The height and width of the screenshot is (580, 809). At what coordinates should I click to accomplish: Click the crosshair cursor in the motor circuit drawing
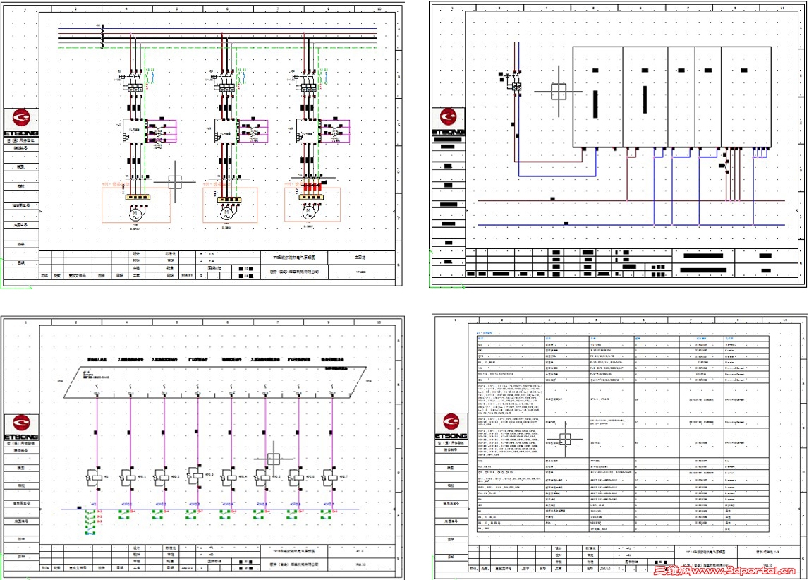click(x=175, y=182)
